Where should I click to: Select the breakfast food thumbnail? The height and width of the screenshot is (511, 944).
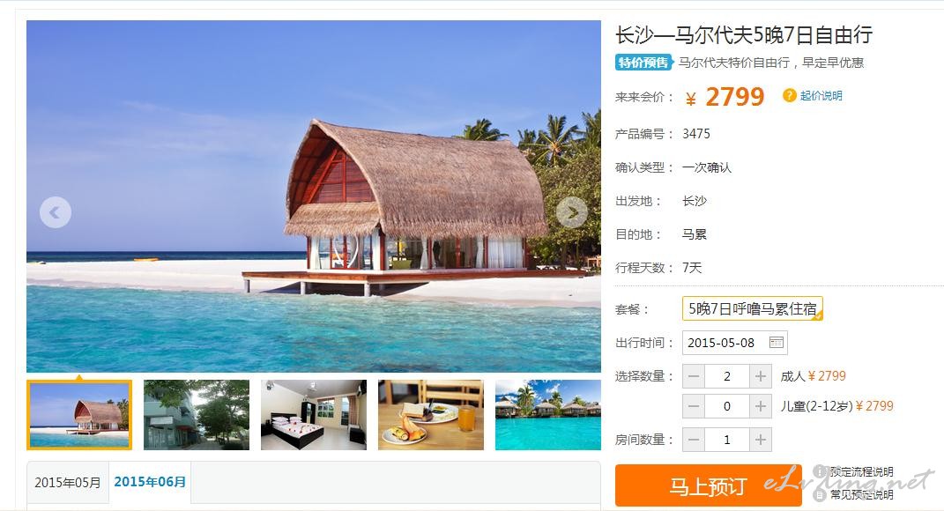(431, 415)
